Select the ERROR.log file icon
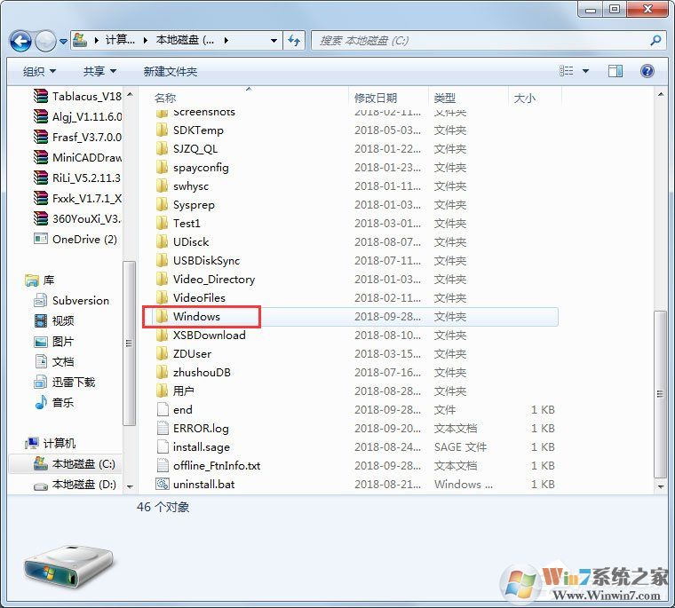This screenshot has width=675, height=608. pos(163,428)
